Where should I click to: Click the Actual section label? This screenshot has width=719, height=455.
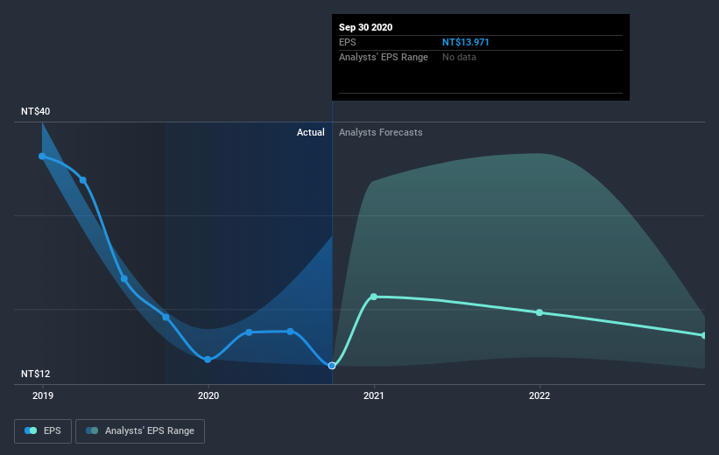(x=310, y=132)
